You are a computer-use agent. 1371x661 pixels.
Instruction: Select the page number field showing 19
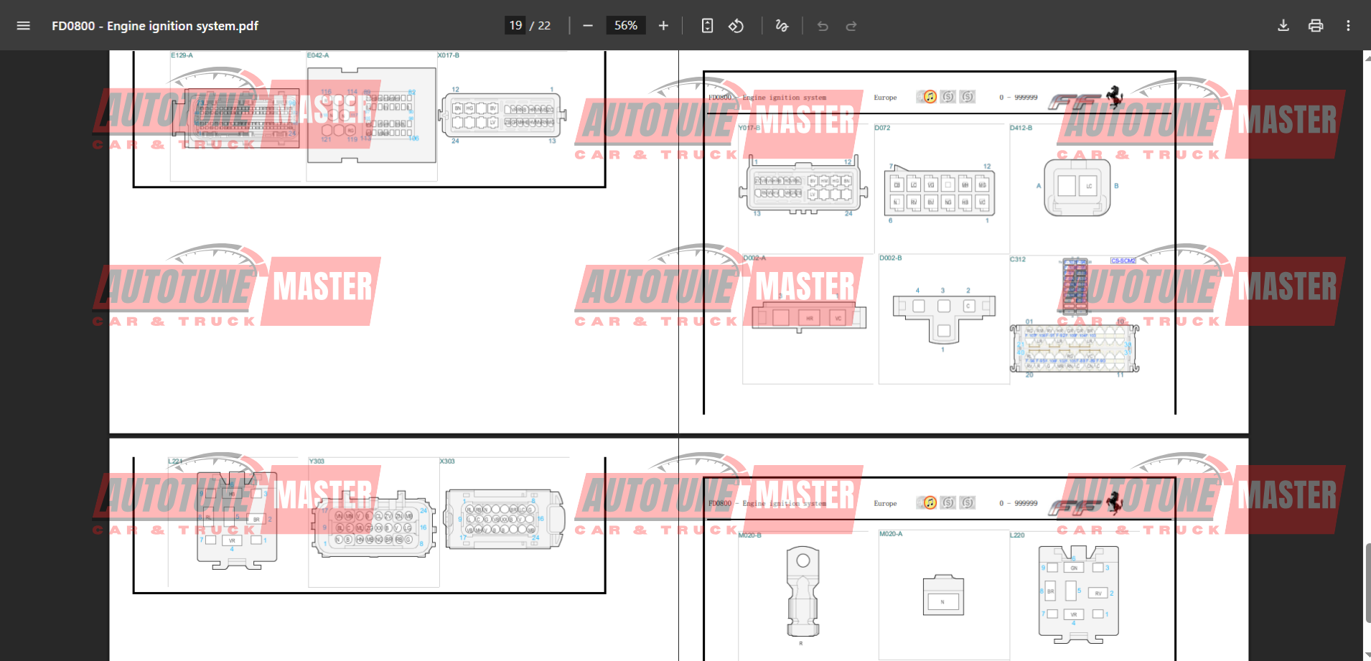coord(515,26)
